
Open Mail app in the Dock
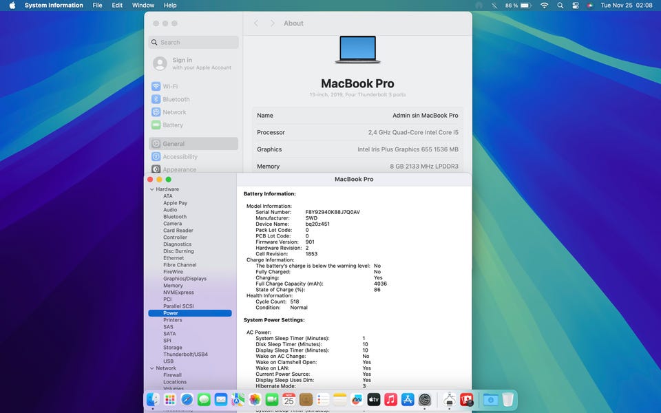(221, 399)
